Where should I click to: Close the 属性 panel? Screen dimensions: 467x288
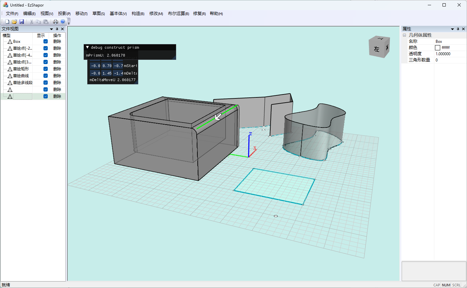pos(463,29)
